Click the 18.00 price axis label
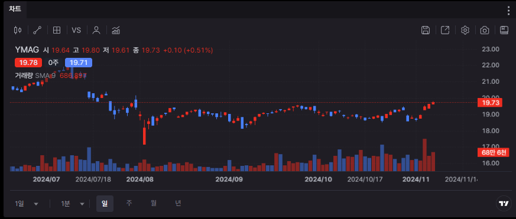Image resolution: width=516 pixels, height=219 pixels. click(x=491, y=131)
